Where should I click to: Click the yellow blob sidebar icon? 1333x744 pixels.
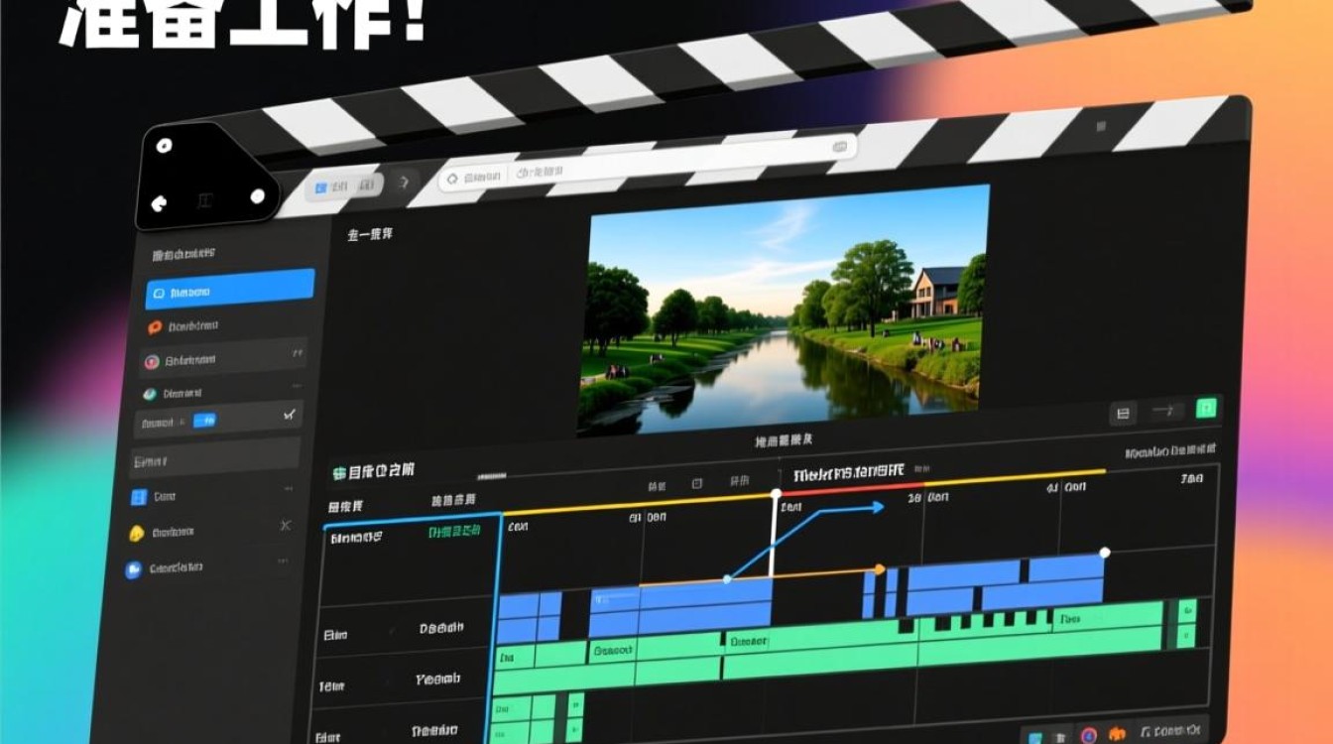click(137, 534)
